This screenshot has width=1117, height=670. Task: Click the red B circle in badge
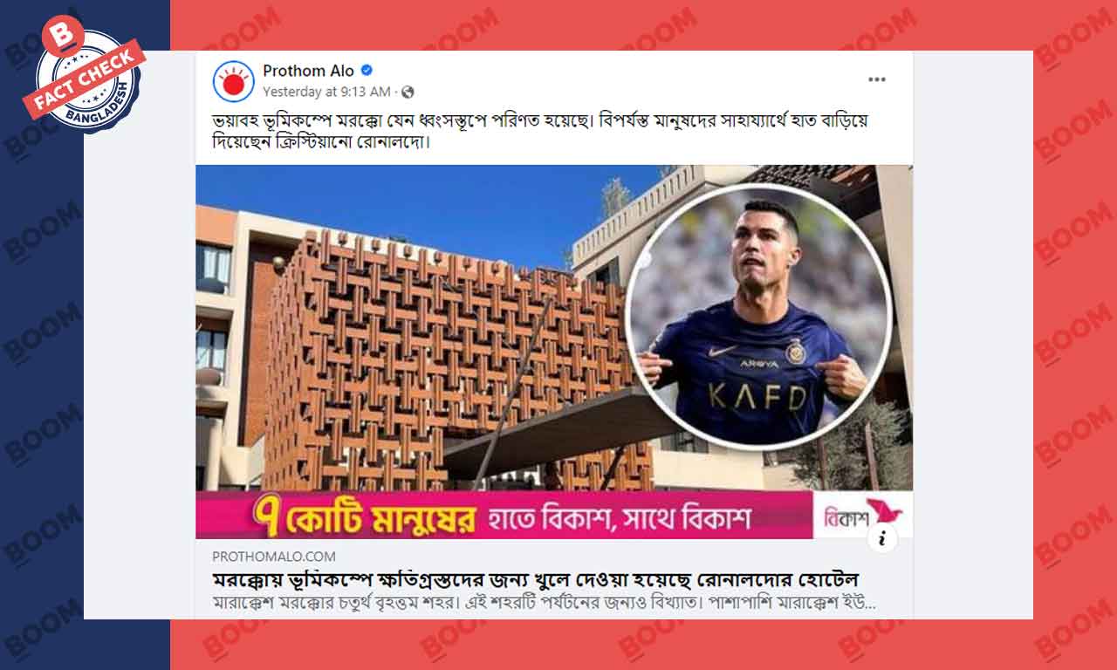64,37
